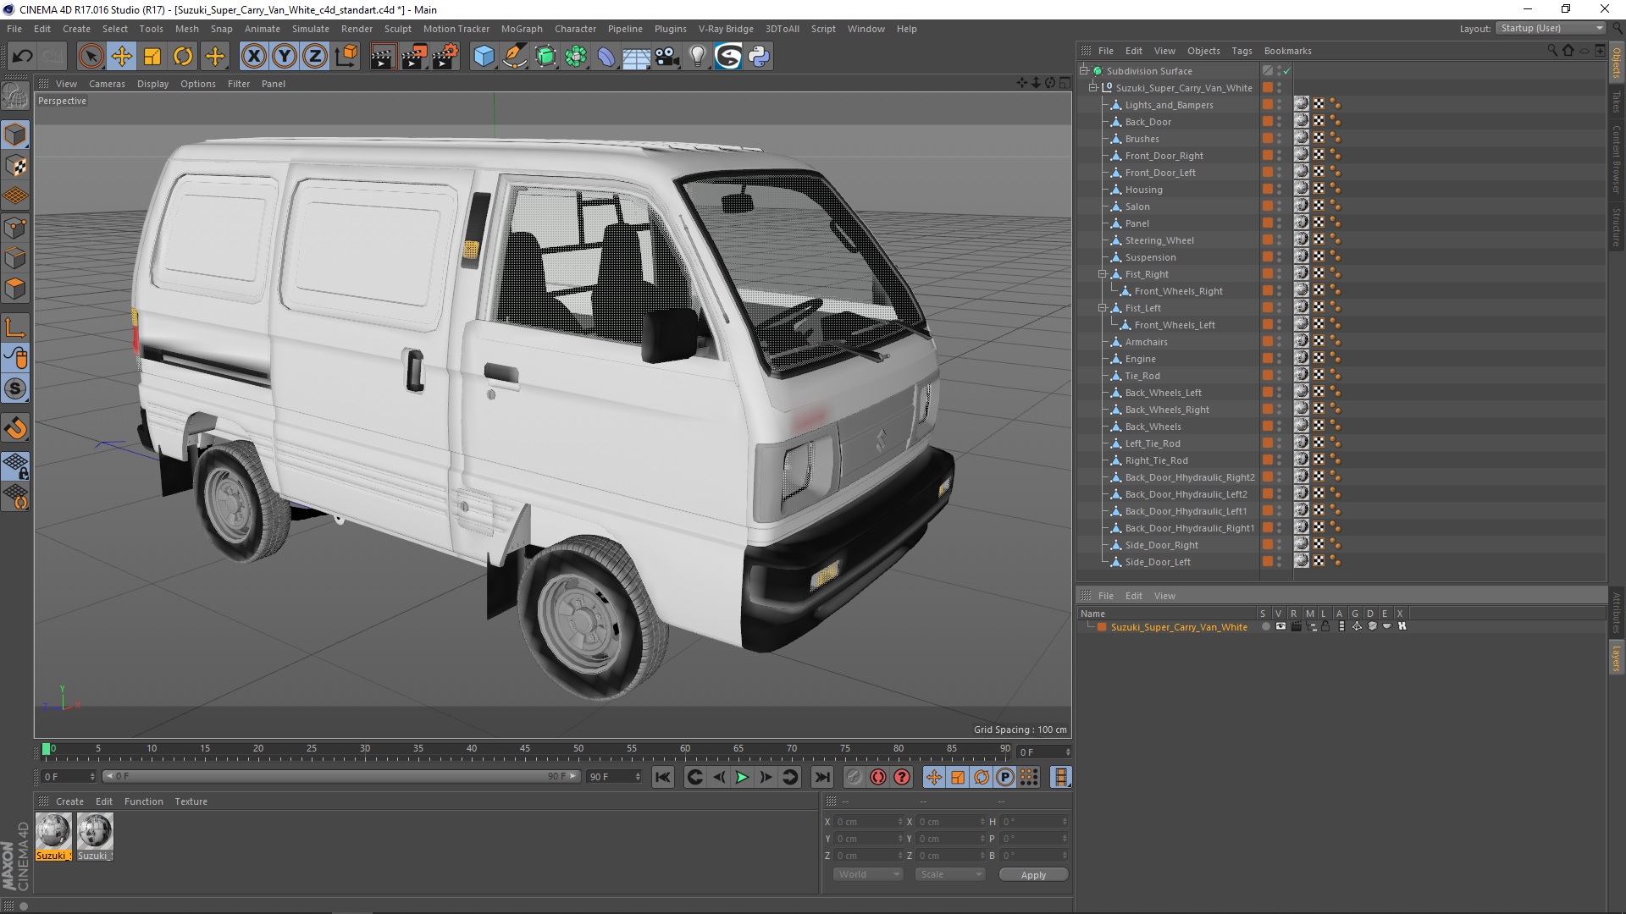Open the World coordinate dropdown
This screenshot has width=1626, height=914.
tap(867, 874)
